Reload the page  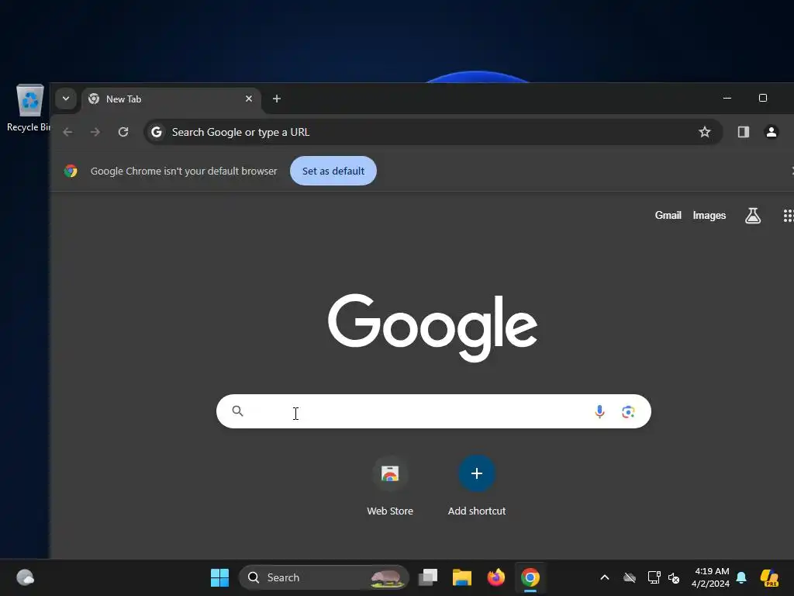[x=123, y=132]
